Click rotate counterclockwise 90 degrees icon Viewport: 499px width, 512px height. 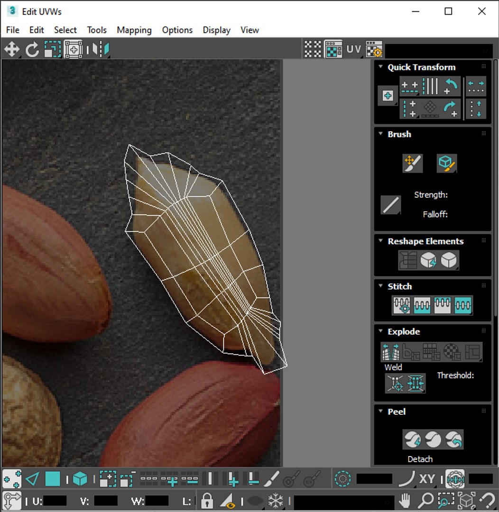coord(451,87)
